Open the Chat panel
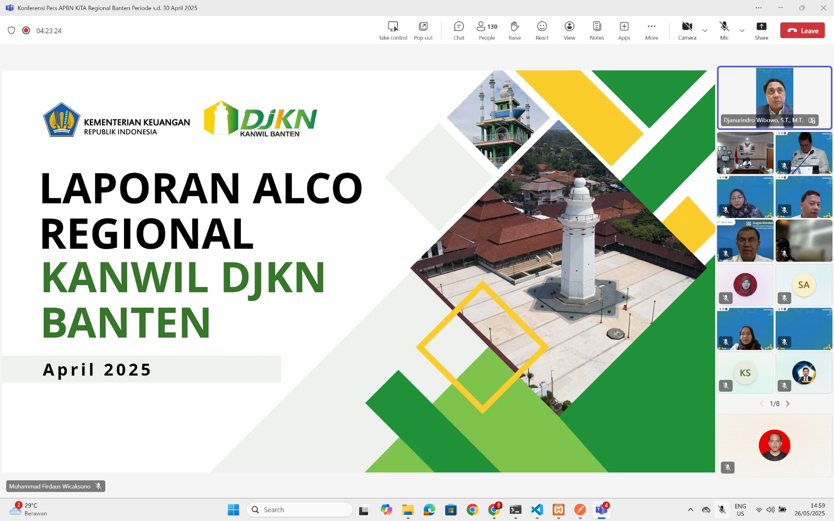 pyautogui.click(x=459, y=31)
